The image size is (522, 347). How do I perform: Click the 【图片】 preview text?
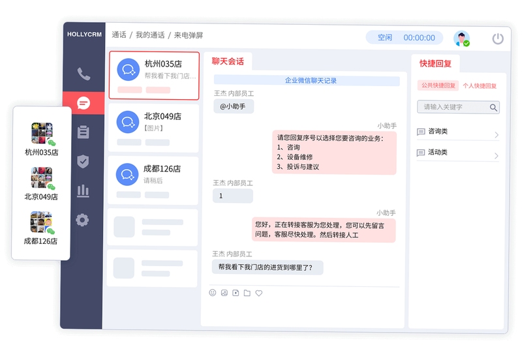pos(153,128)
